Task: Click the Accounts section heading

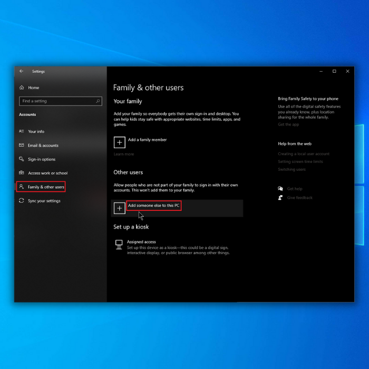Action: click(27, 114)
